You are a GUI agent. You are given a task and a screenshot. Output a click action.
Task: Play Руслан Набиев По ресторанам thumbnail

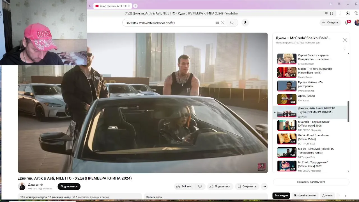(x=287, y=86)
